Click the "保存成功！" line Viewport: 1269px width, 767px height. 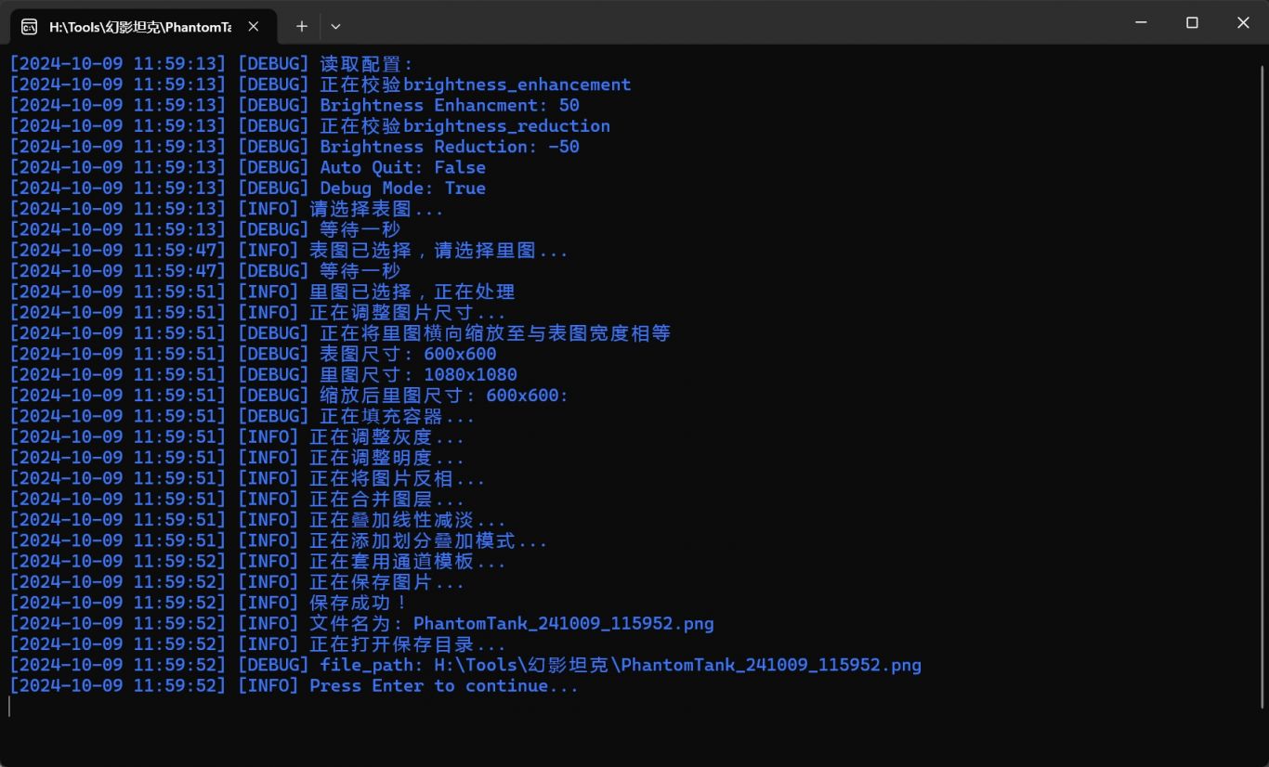(211, 603)
